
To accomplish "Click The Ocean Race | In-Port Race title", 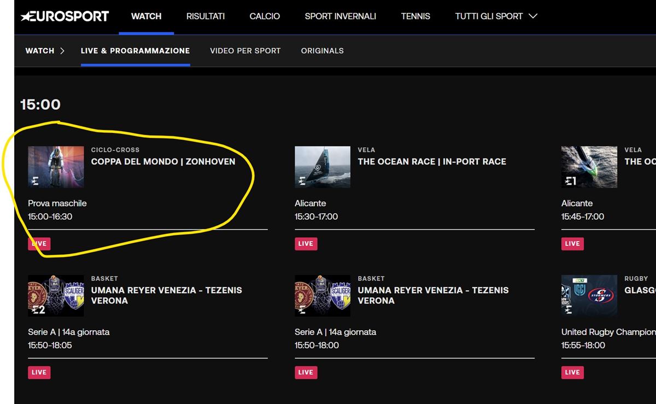I will point(432,162).
